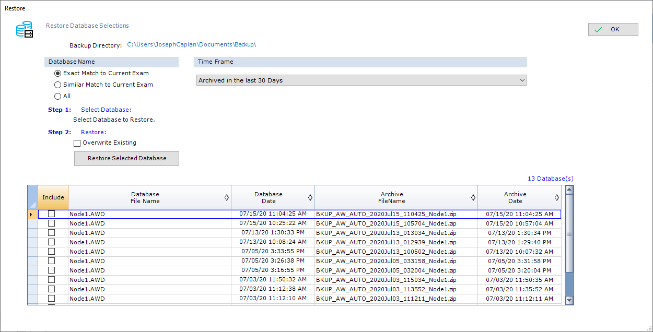This screenshot has width=653, height=332.
Task: Click sort icon on Archive FileName column
Action: point(473,197)
